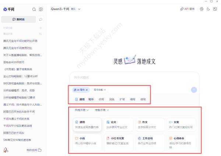Open the 我的空间 folder icon
221x156 pixels.
pyautogui.click(x=39, y=150)
